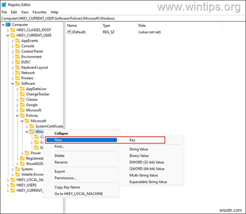Expand the HKEY_USERS node arrow
Viewport: 246px width, 214px height.
click(x=8, y=185)
